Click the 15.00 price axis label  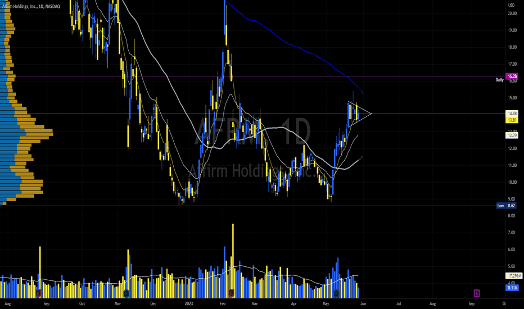pos(512,98)
